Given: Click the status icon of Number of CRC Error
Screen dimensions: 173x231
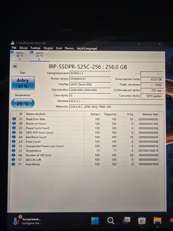Looking at the screenshot, I should pos(14,155).
